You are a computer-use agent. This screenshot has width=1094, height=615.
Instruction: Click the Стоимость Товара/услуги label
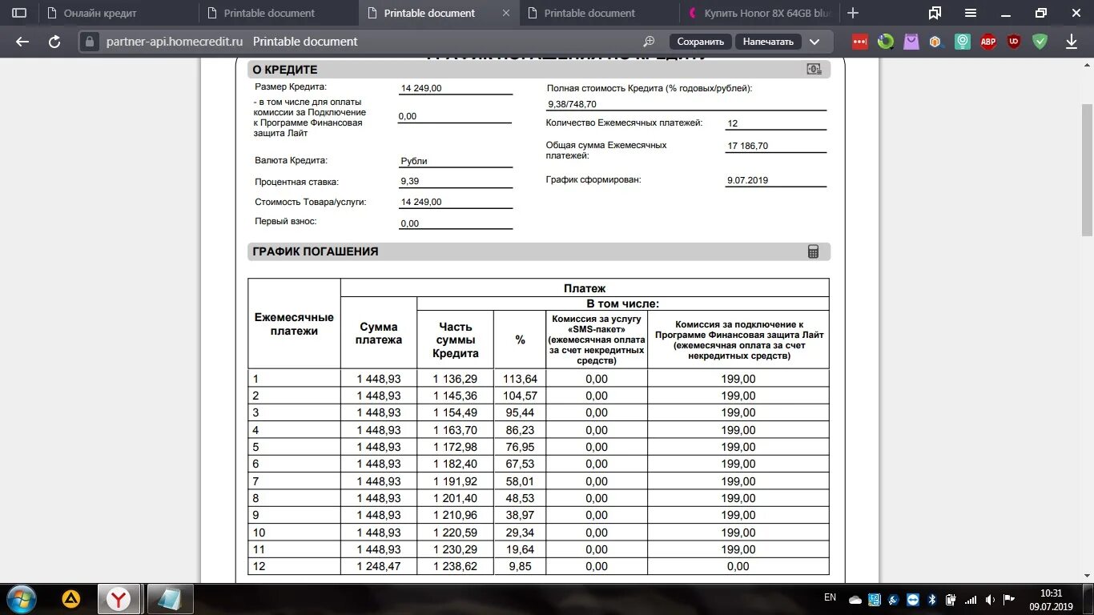pyautogui.click(x=311, y=202)
